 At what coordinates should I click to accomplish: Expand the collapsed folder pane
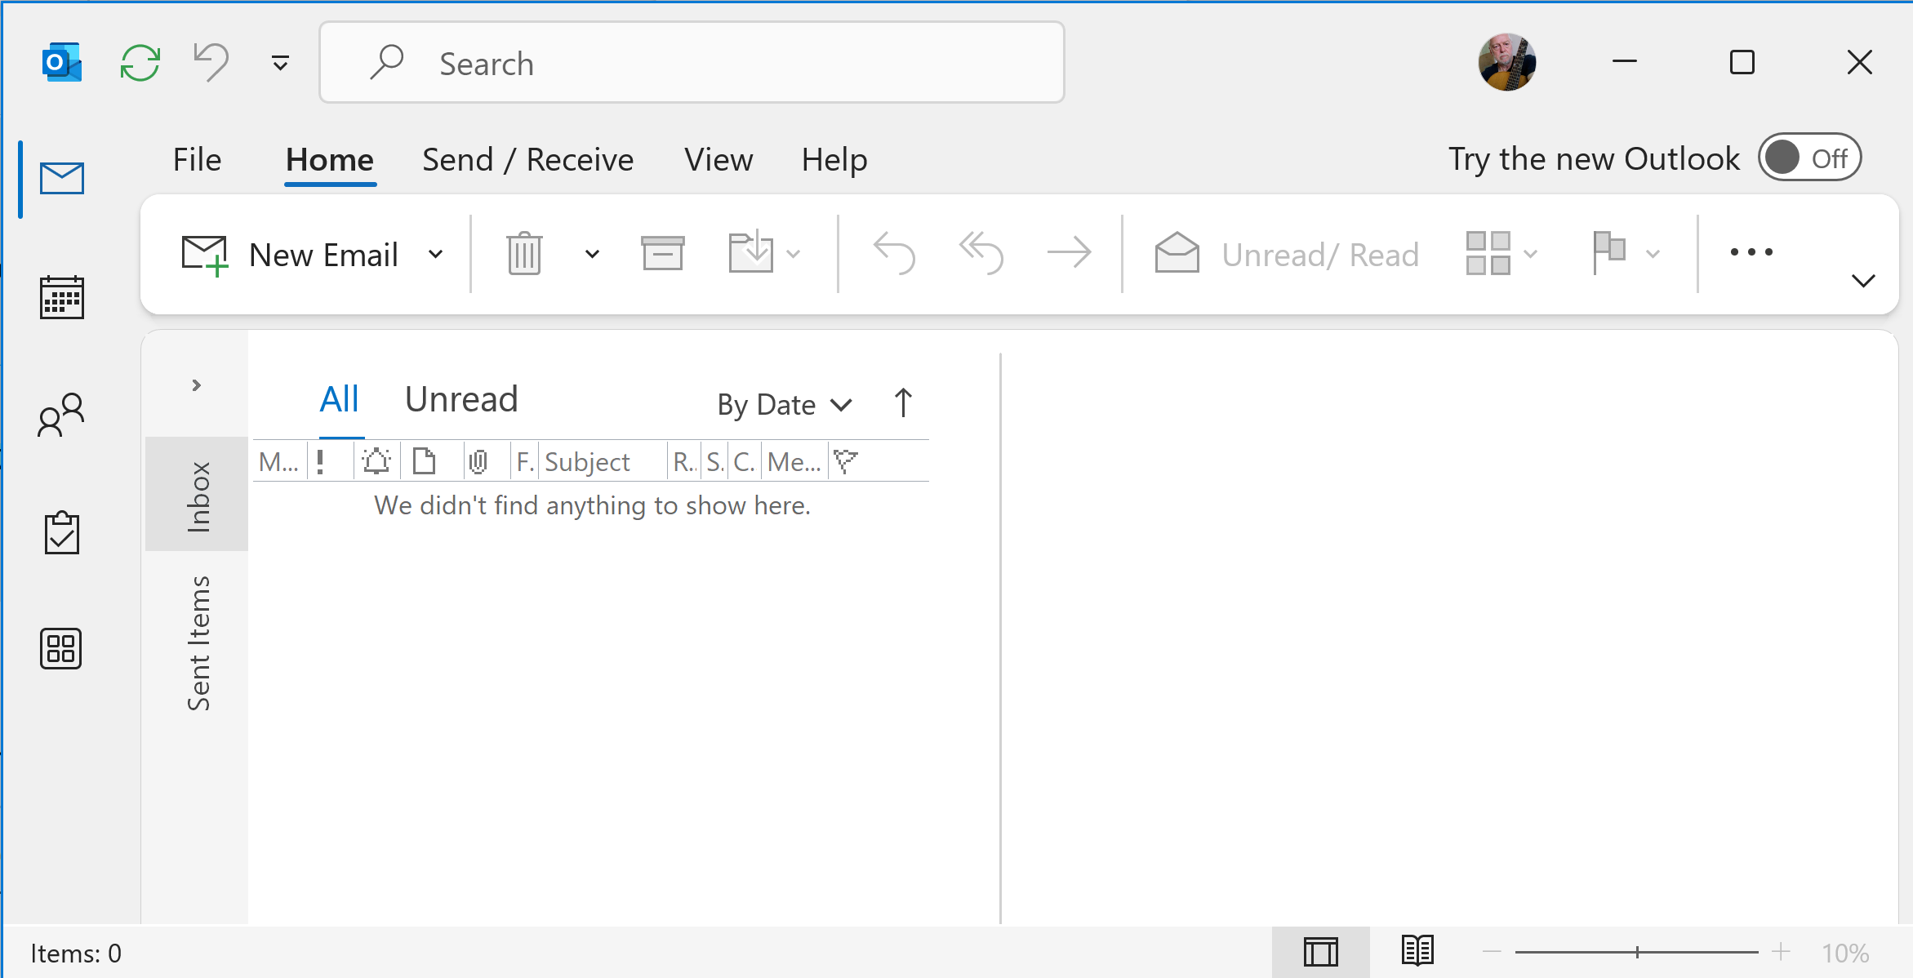click(196, 384)
